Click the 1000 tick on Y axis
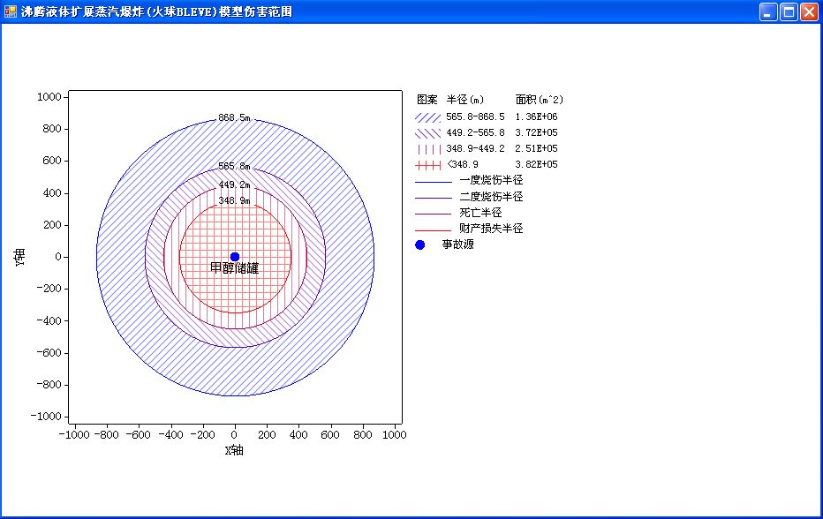This screenshot has width=823, height=519. click(x=49, y=96)
